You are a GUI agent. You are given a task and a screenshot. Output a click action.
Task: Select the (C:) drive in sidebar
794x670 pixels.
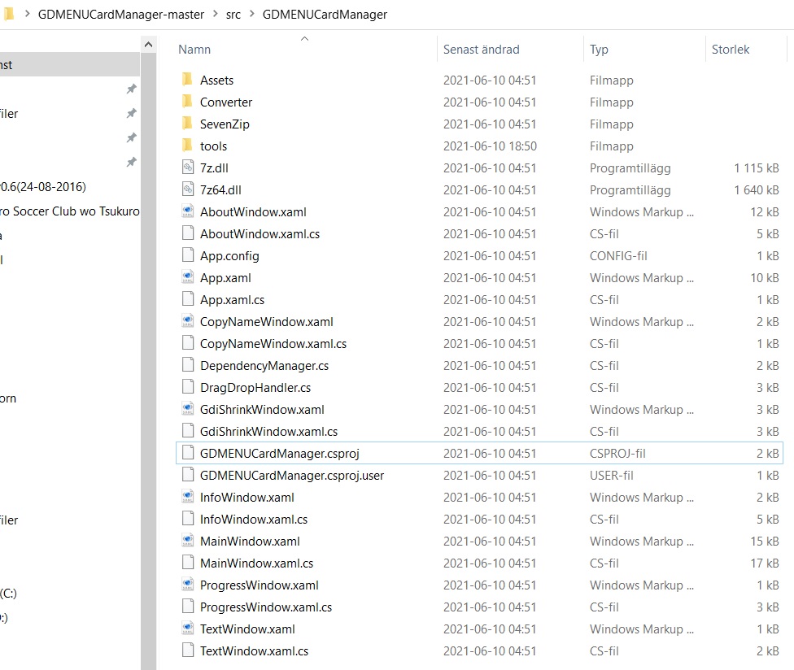(x=9, y=593)
